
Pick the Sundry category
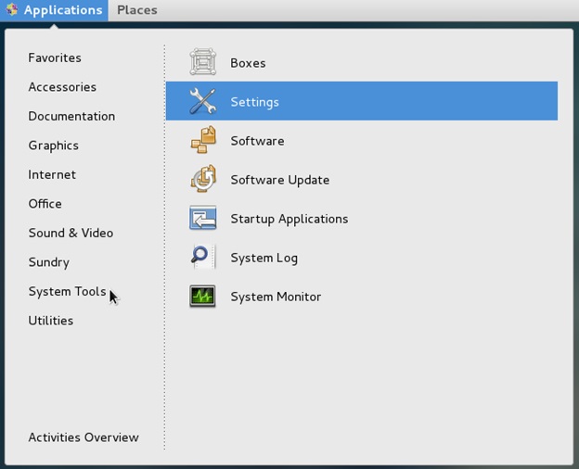(x=48, y=262)
